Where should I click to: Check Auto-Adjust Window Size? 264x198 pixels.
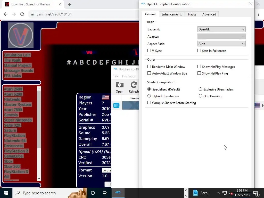click(x=149, y=73)
